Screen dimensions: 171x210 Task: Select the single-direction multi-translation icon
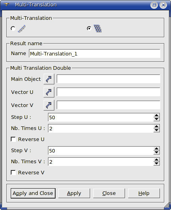point(21,29)
